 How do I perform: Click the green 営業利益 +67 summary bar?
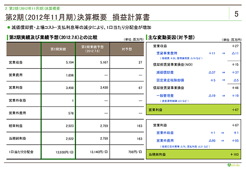point(193,110)
